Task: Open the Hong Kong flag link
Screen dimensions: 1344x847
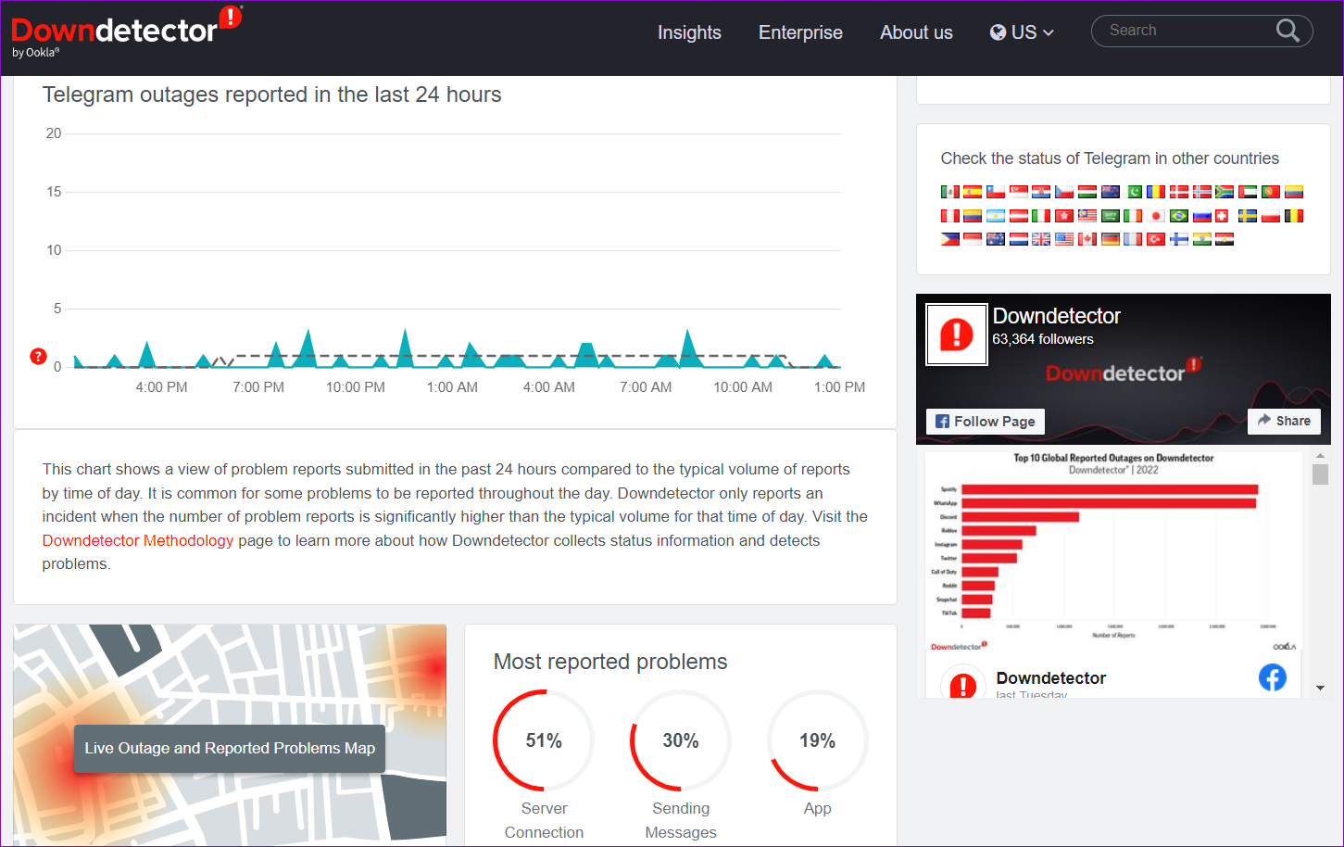Action: 1064,216
